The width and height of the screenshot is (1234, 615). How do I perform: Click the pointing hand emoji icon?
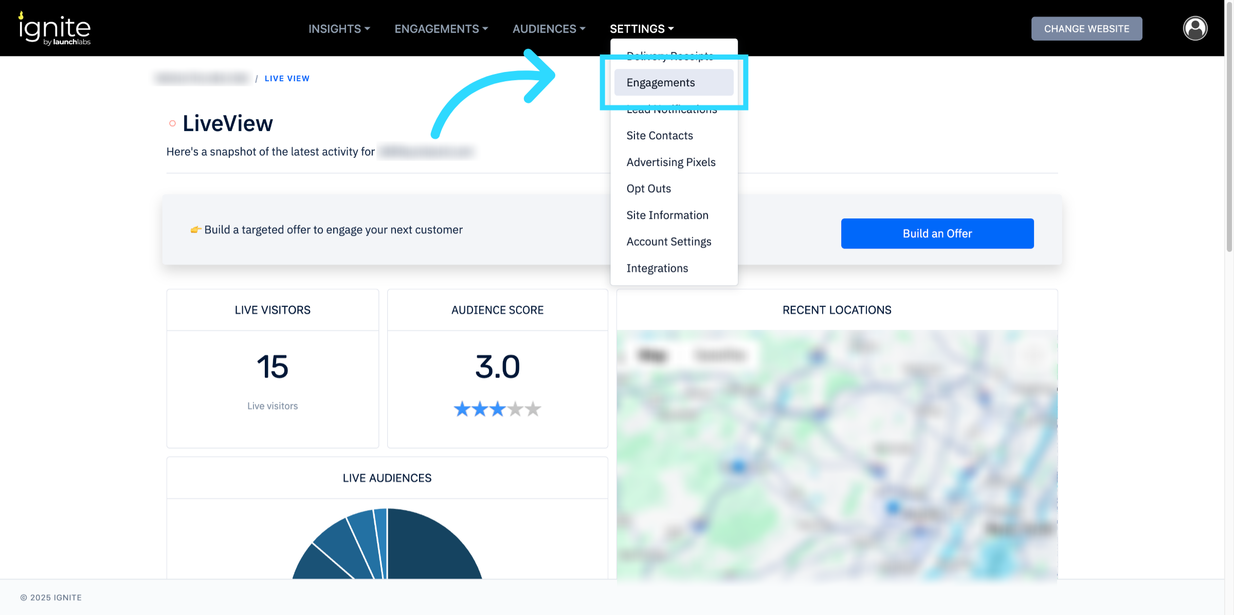(x=195, y=230)
